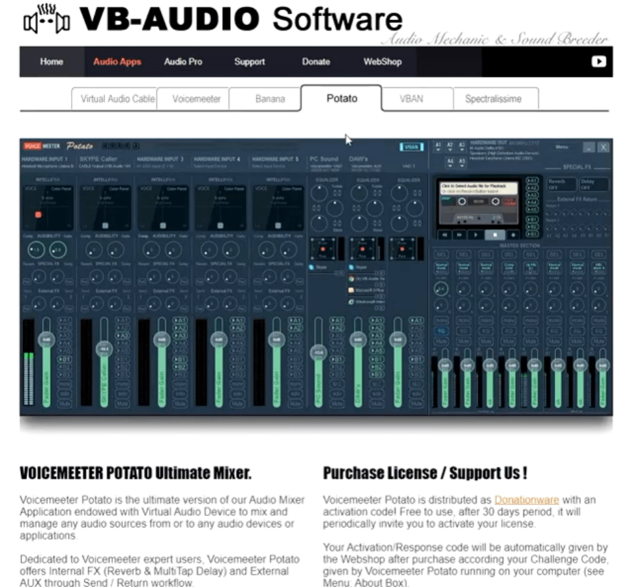
Task: Click the Skype app icon under PC Sound
Action: 311,267
